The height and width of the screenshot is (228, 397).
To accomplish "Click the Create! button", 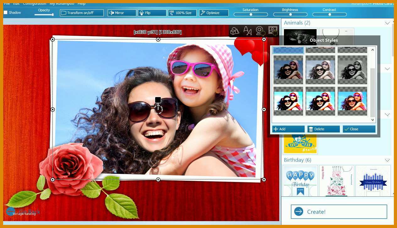I will [339, 212].
